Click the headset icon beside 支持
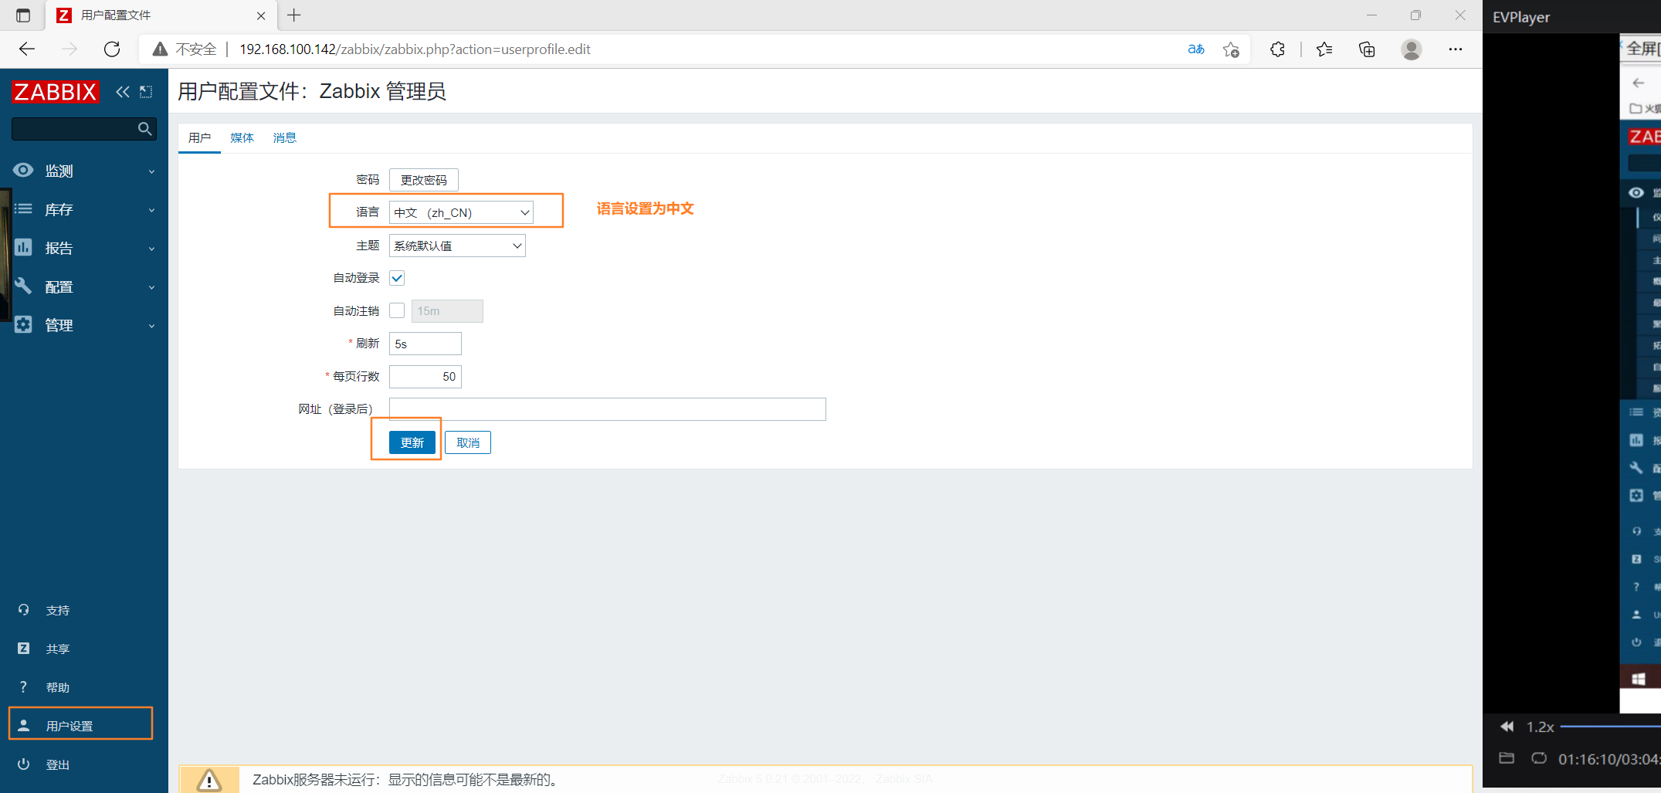 [x=23, y=610]
